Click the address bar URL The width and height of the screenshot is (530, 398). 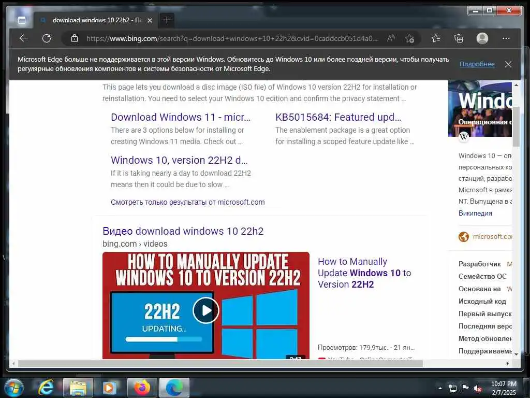(232, 38)
